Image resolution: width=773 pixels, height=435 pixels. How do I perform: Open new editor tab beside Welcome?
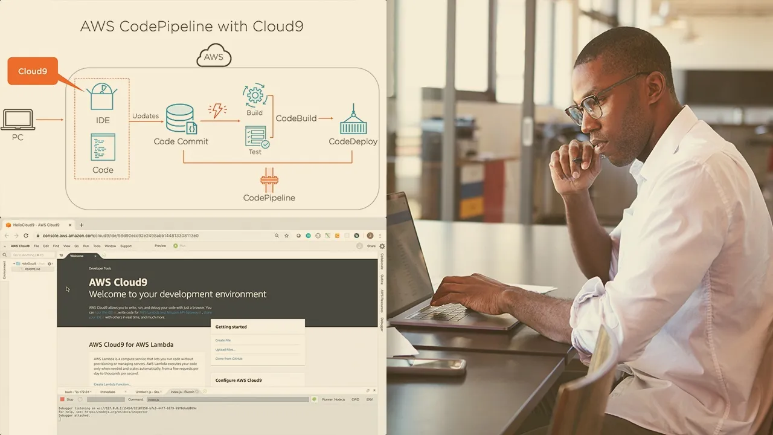click(104, 256)
